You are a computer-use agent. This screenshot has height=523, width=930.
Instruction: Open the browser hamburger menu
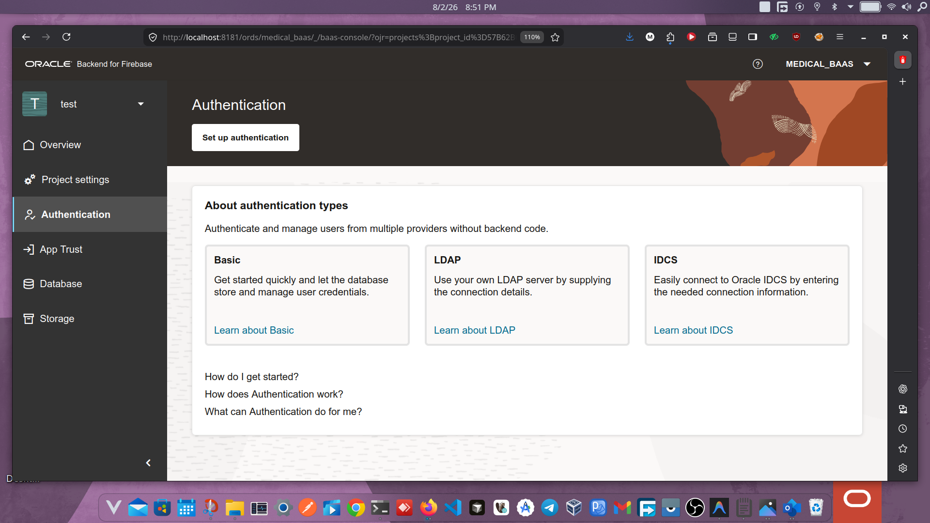pyautogui.click(x=840, y=37)
